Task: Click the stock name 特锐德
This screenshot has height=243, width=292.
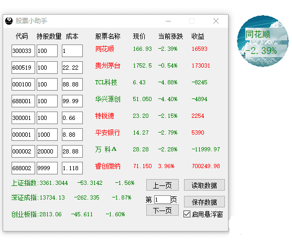Action: coord(105,116)
